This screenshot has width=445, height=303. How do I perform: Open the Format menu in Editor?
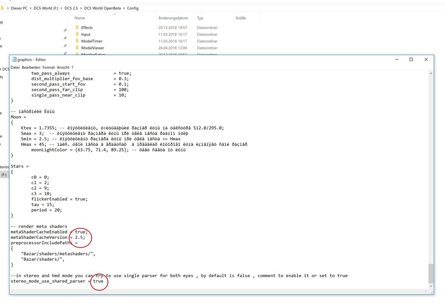49,67
